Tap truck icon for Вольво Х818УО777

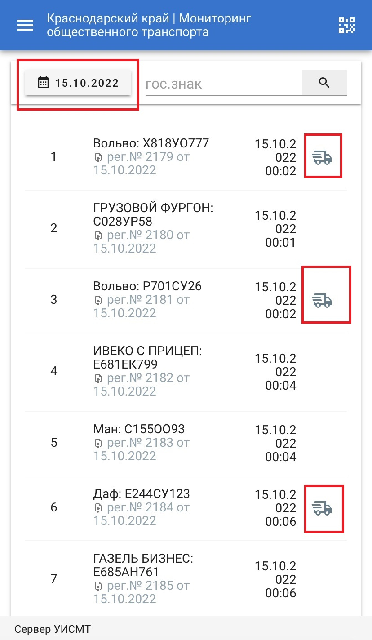point(322,158)
